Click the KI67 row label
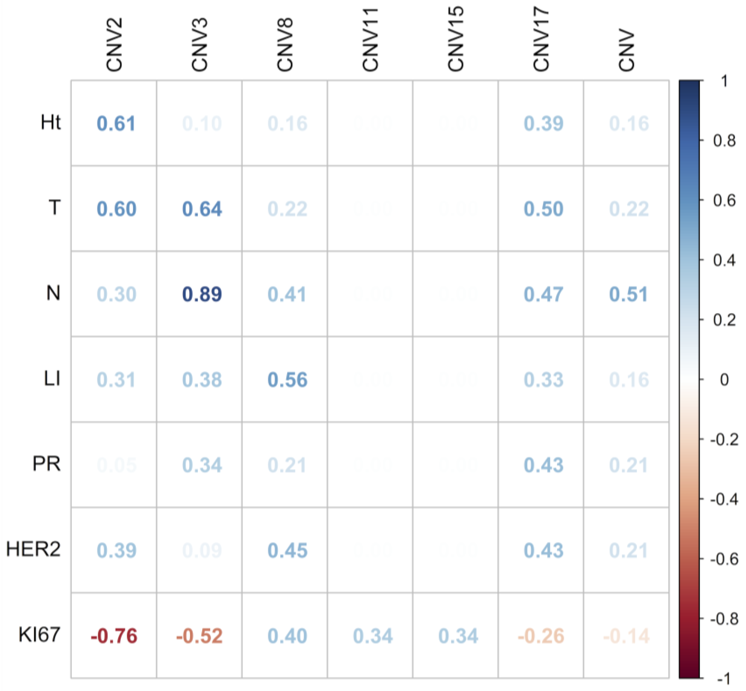Viewport: 746px width, 691px height. tap(39, 635)
